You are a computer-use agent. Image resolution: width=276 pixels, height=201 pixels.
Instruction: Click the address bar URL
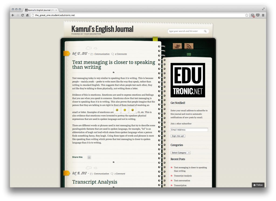(x=55, y=15)
